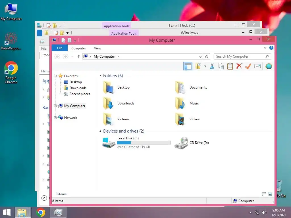The height and width of the screenshot is (218, 291).
Task: Click the network tray icon
Action: pyautogui.click(x=257, y=212)
